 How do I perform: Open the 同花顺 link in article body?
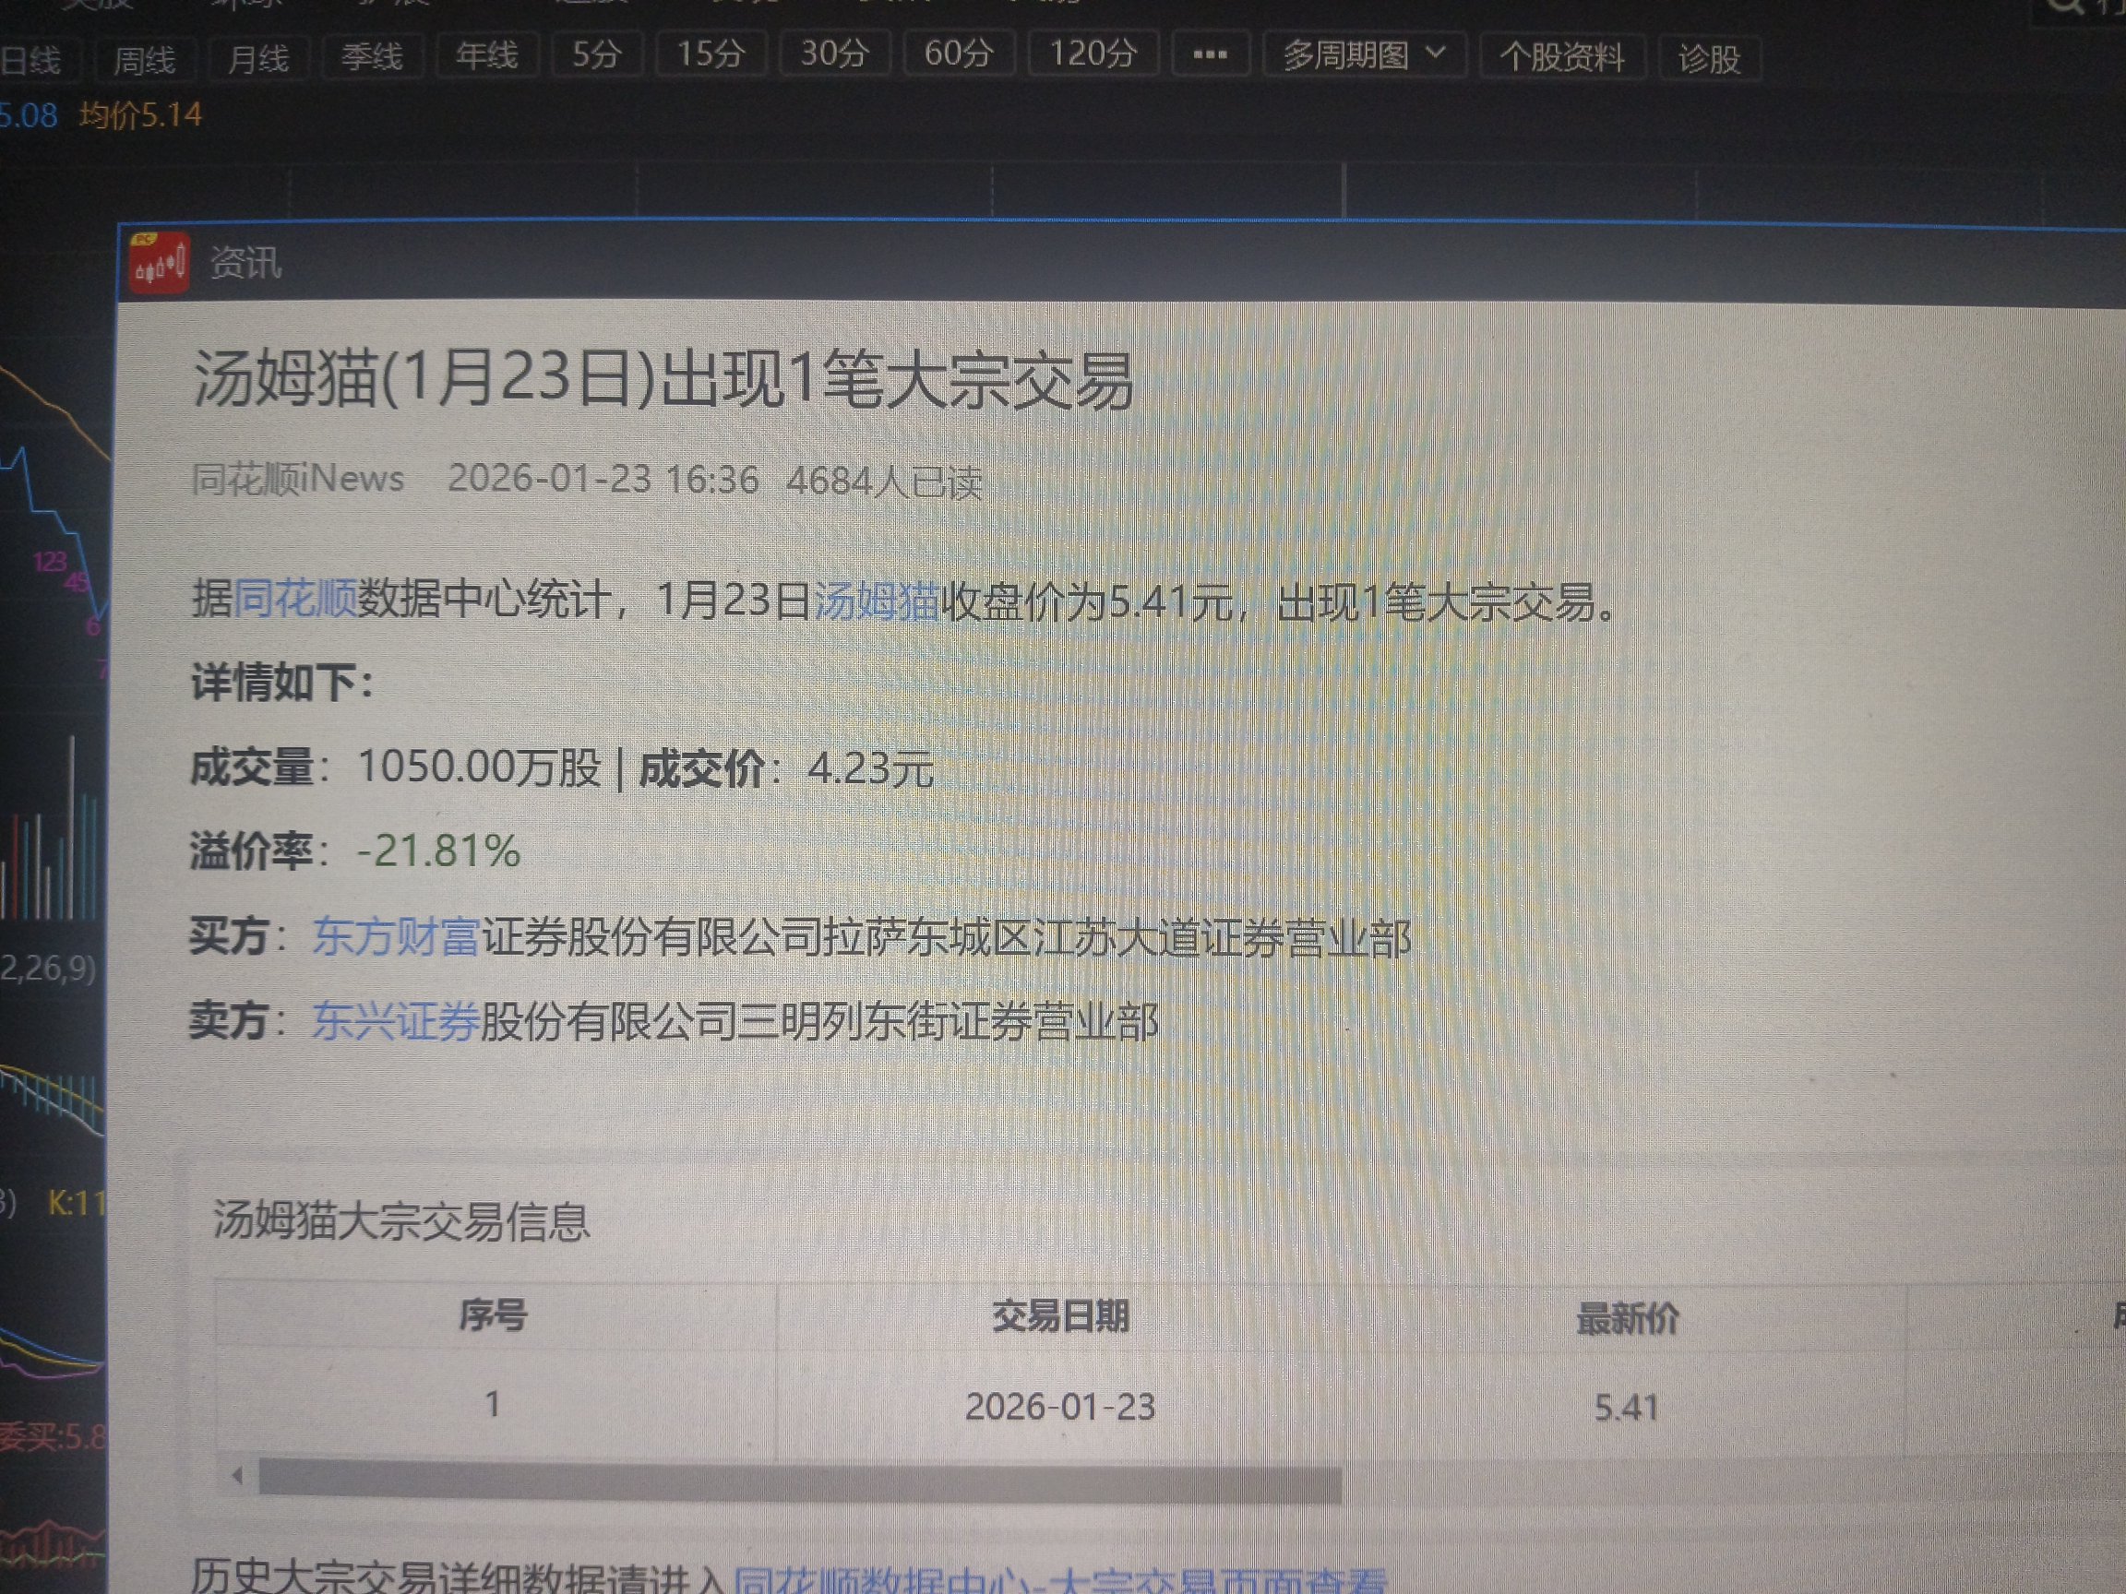tap(295, 599)
